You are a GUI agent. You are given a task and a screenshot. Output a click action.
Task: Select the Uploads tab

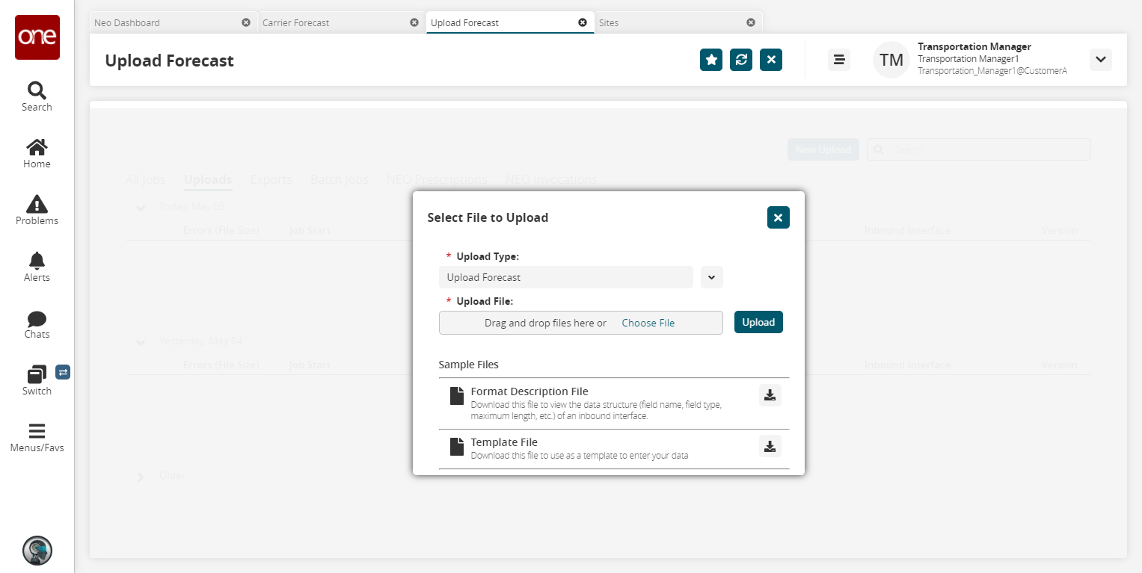click(208, 179)
